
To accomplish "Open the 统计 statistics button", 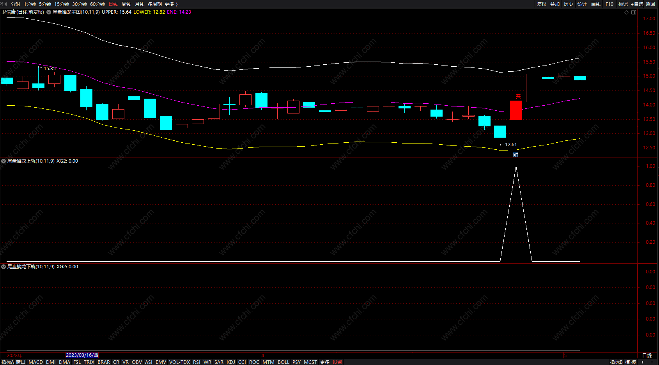I will pyautogui.click(x=582, y=4).
